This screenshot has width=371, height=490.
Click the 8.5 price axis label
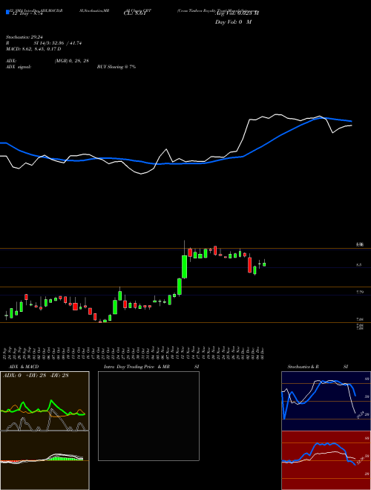(x=358, y=265)
